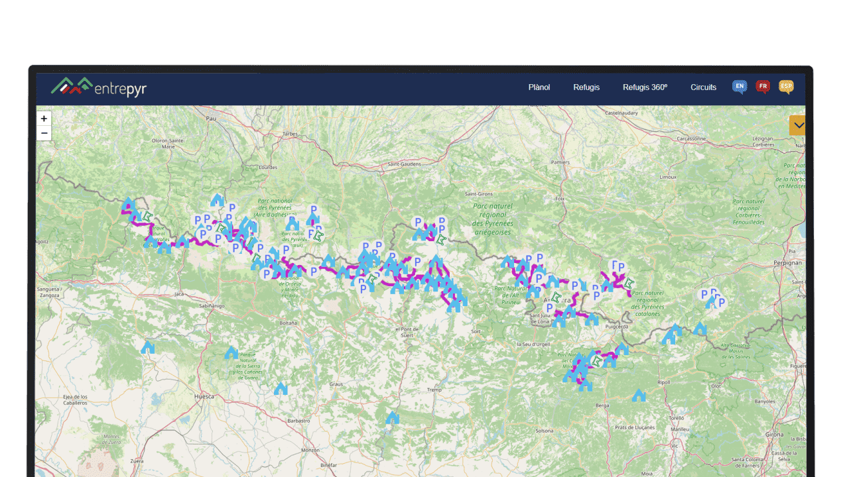The image size is (849, 477).
Task: Select refuge marker north of Monzón
Action: [x=393, y=417]
